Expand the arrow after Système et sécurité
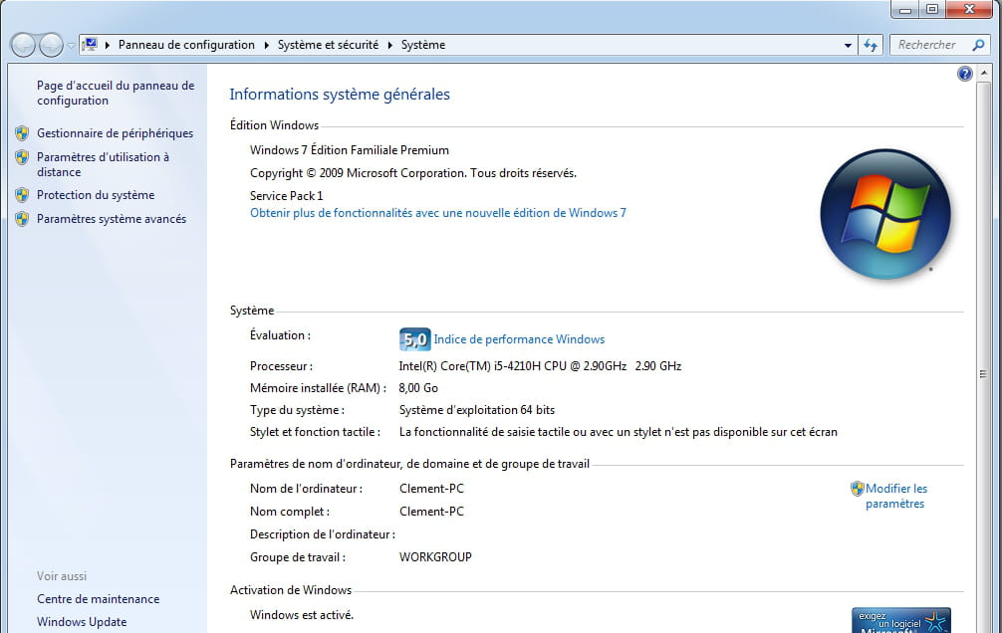Viewport: 1002px width, 633px height. tap(391, 45)
